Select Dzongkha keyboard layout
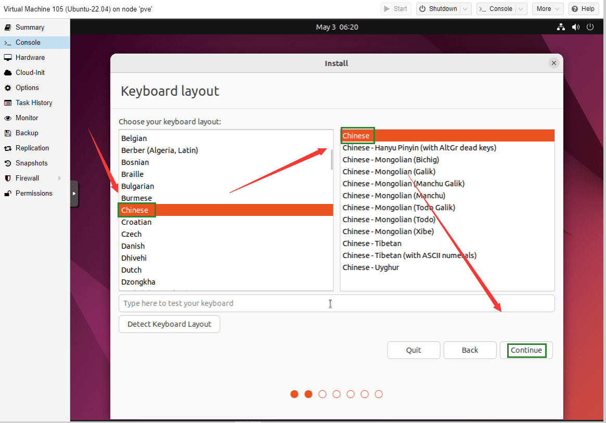This screenshot has height=423, width=606. (226, 282)
